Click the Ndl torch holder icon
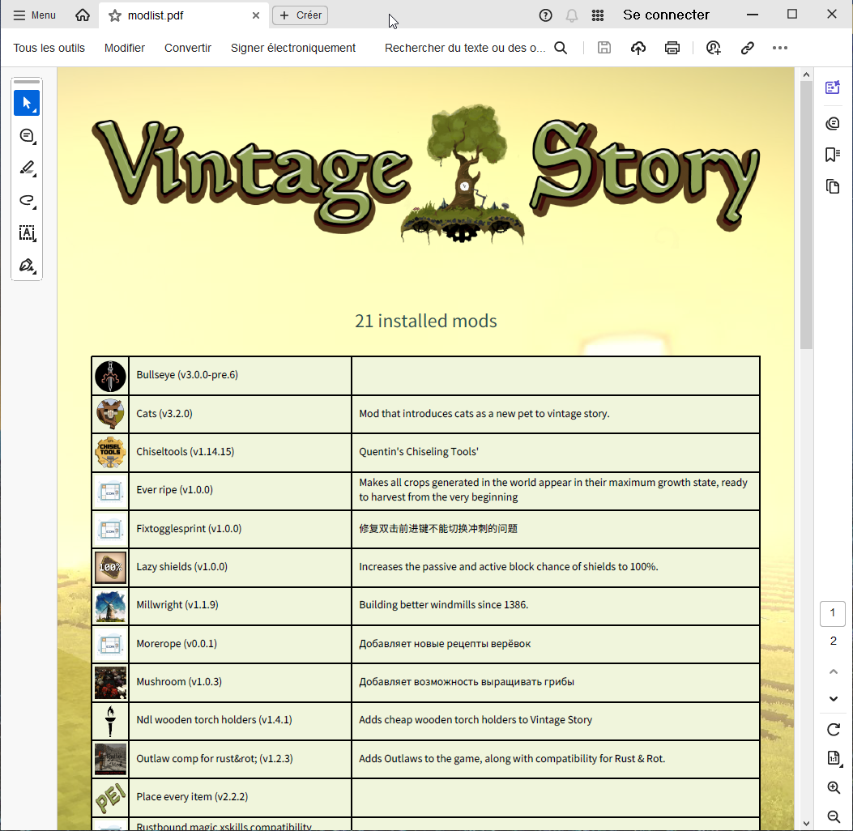Image resolution: width=853 pixels, height=831 pixels. click(x=110, y=721)
